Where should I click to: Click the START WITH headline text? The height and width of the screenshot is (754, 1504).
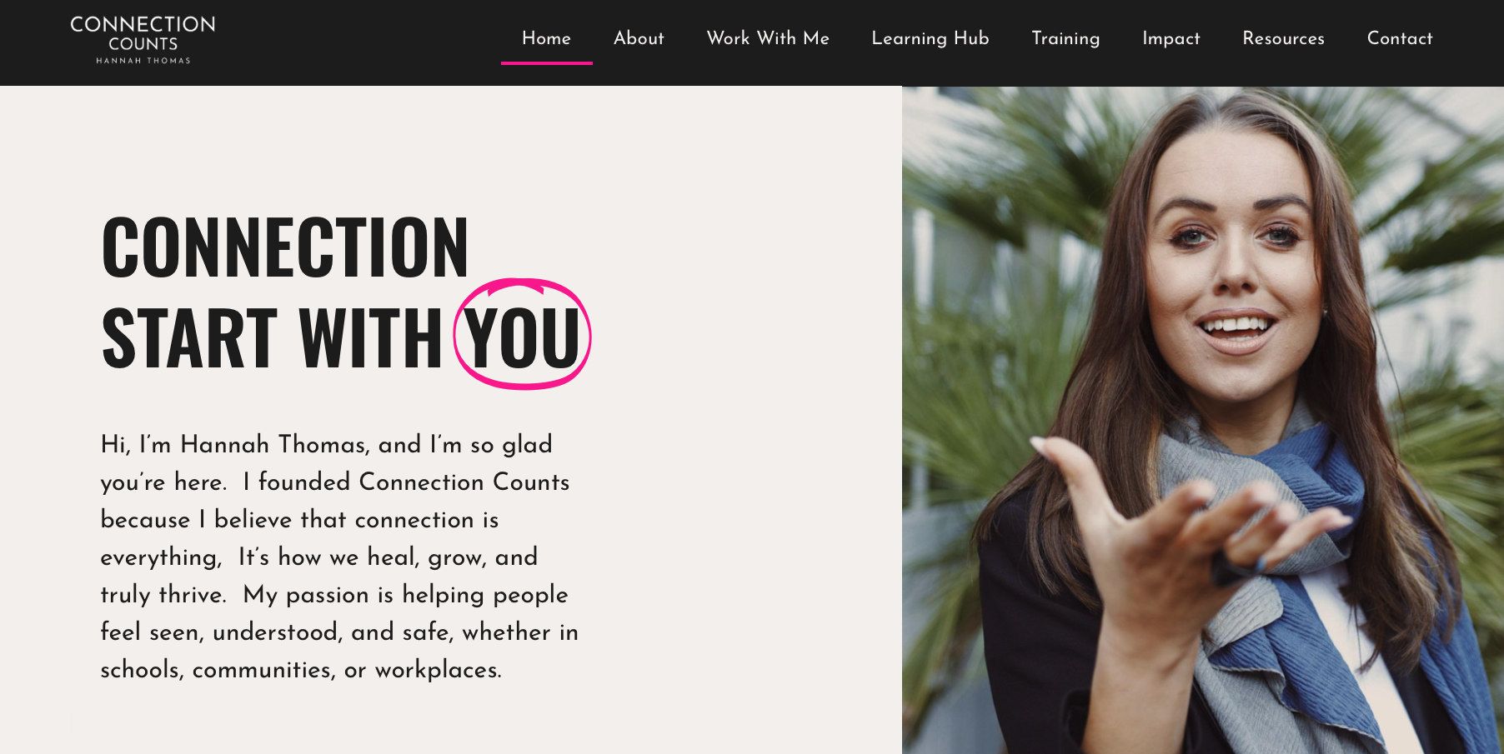pos(272,337)
